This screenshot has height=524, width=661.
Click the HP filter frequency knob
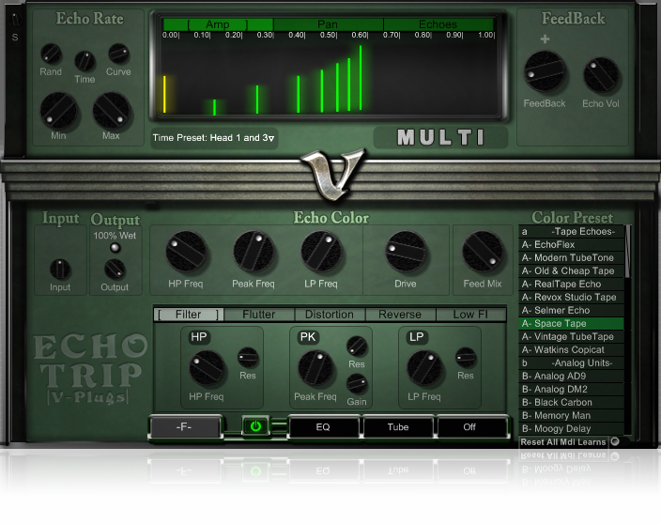[207, 368]
